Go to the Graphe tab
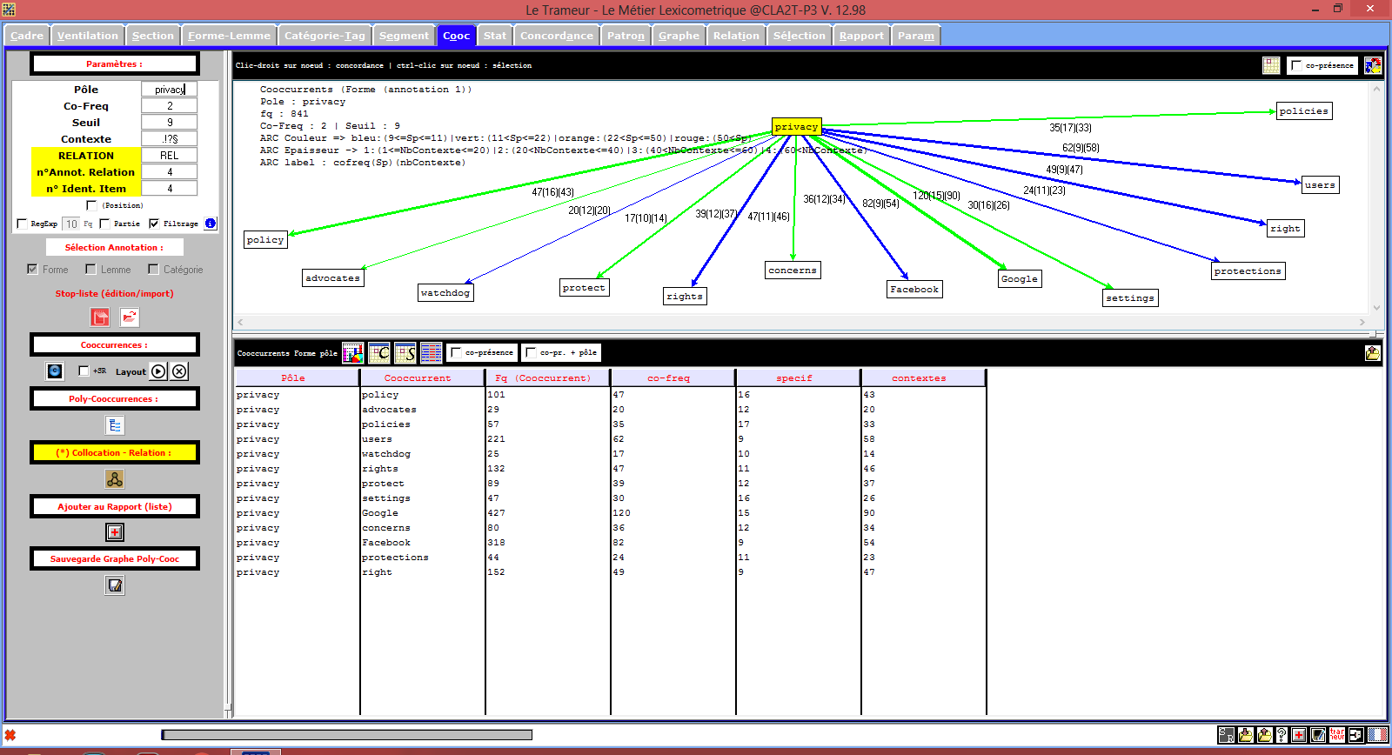Image resolution: width=1392 pixels, height=755 pixels. 679,36
